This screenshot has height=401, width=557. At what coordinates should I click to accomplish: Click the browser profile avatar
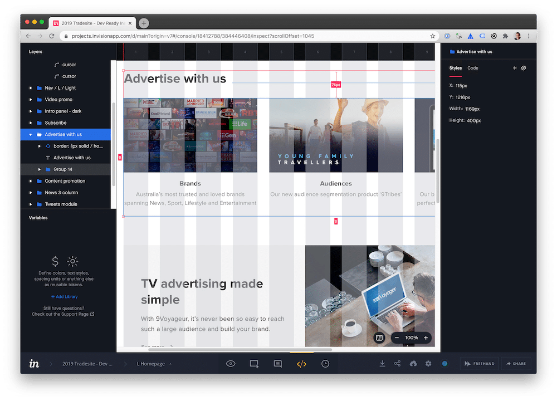(517, 36)
